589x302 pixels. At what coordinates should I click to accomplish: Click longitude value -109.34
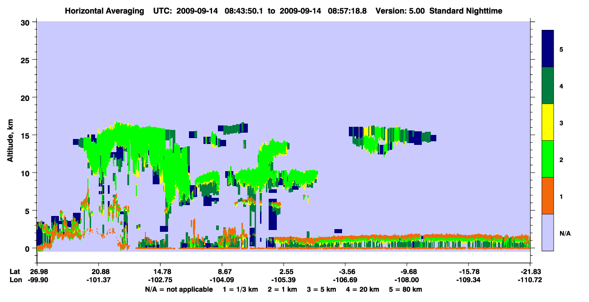tap(468, 280)
